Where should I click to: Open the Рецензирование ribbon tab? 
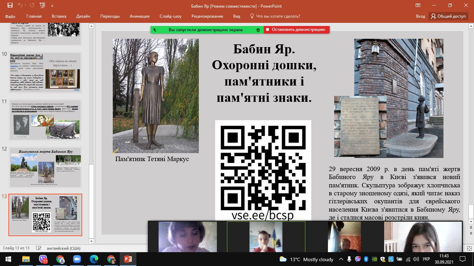[x=207, y=16]
